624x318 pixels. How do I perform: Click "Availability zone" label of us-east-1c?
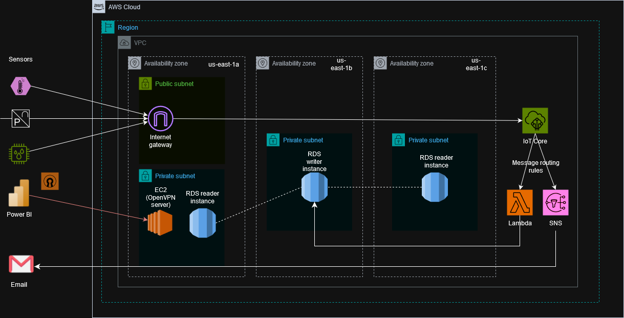pyautogui.click(x=412, y=63)
